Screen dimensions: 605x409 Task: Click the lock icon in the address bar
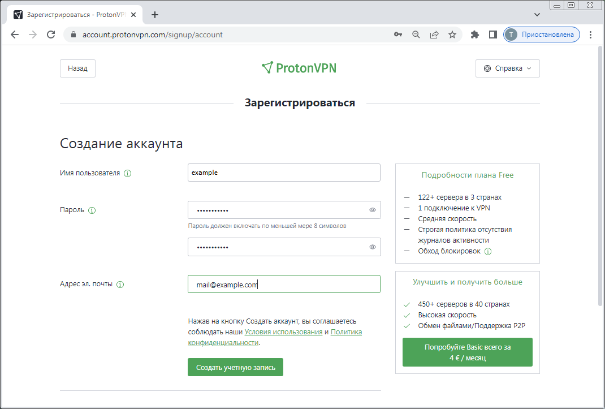[73, 35]
